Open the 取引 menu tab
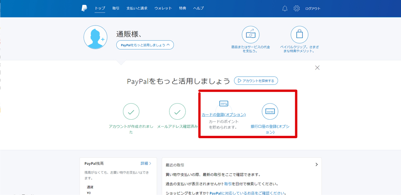Image resolution: width=401 pixels, height=195 pixels. click(116, 9)
